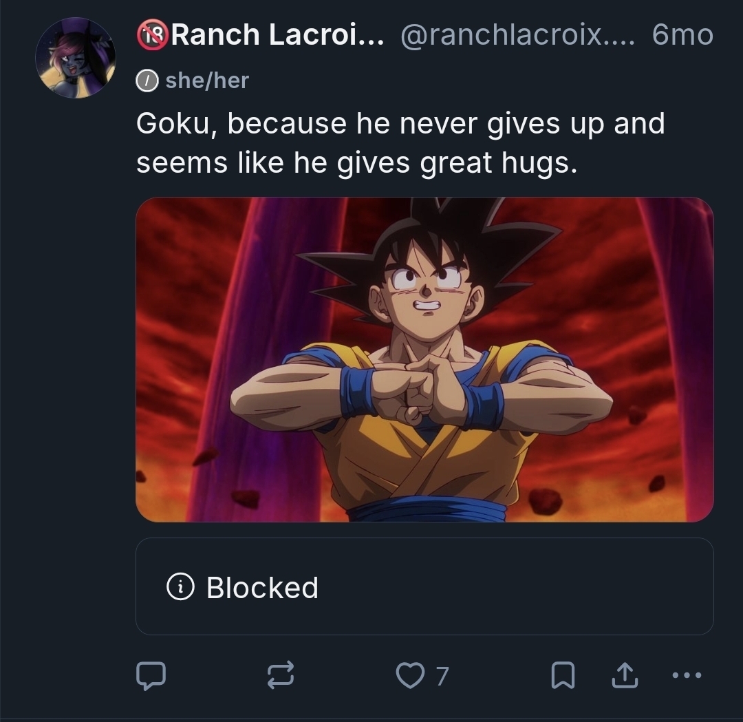This screenshot has width=743, height=722.
Task: Click the like count 7
Action: tap(442, 676)
